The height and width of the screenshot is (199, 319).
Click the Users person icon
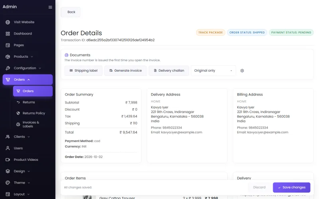coord(8,148)
